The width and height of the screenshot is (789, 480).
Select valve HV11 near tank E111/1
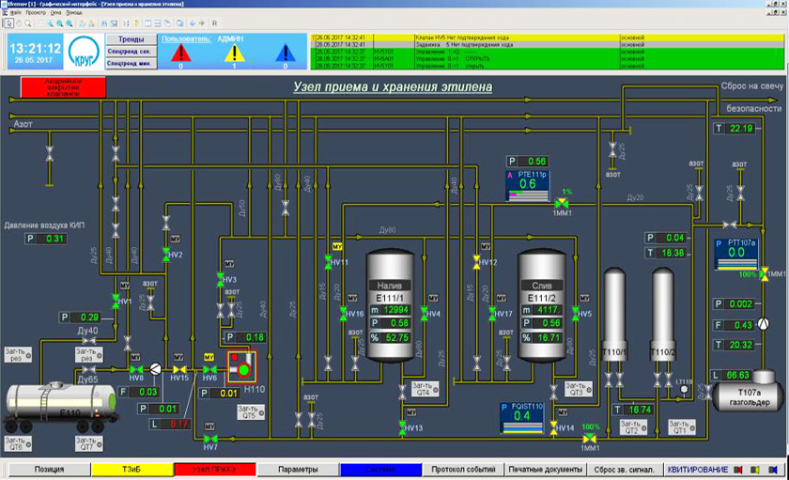pyautogui.click(x=328, y=262)
